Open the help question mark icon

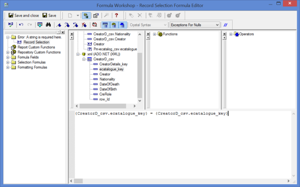click(x=117, y=15)
